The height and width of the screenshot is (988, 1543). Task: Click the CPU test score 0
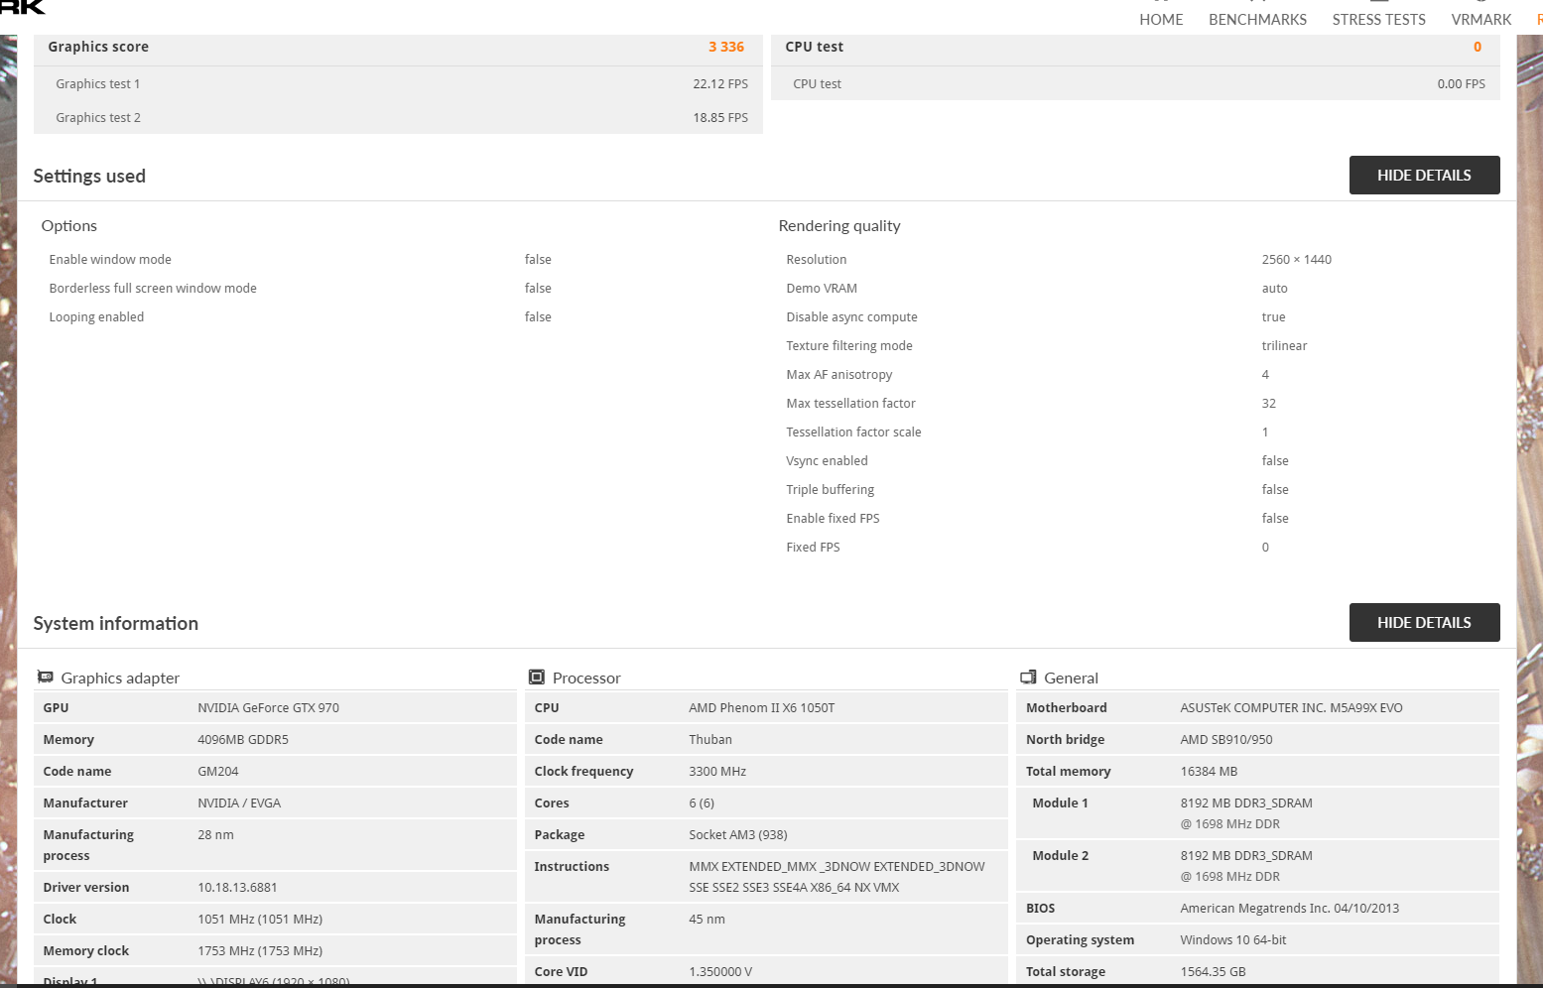coord(1478,47)
